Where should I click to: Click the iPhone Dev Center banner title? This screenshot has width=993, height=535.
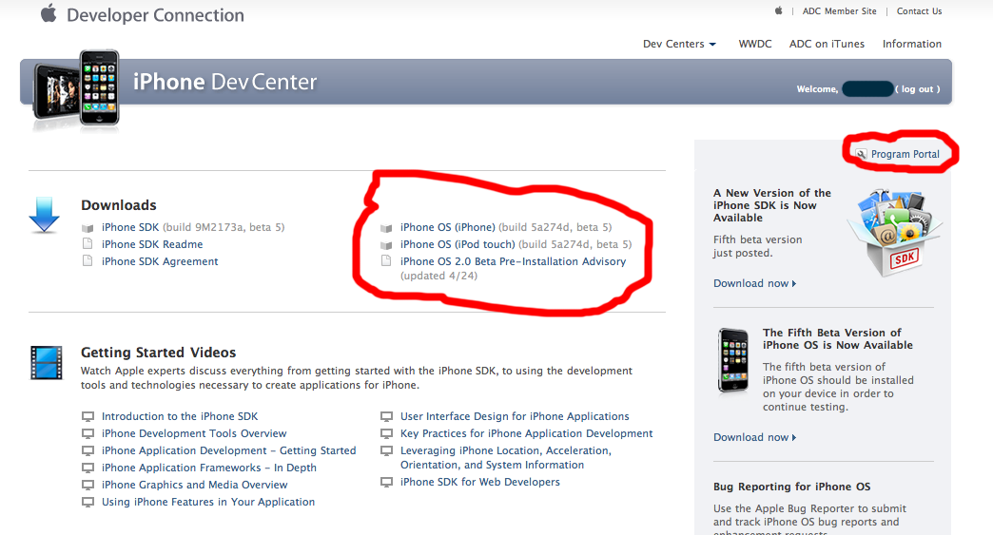tap(224, 82)
